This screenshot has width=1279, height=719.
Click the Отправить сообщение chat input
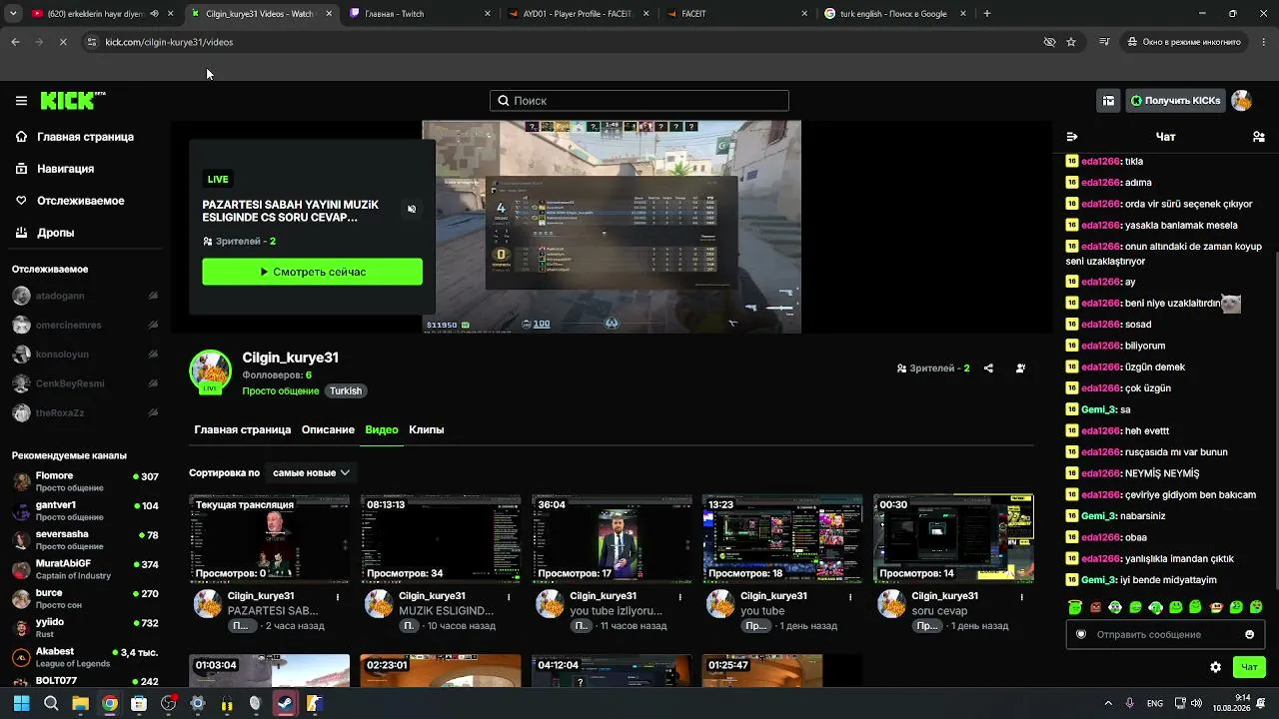[1165, 635]
